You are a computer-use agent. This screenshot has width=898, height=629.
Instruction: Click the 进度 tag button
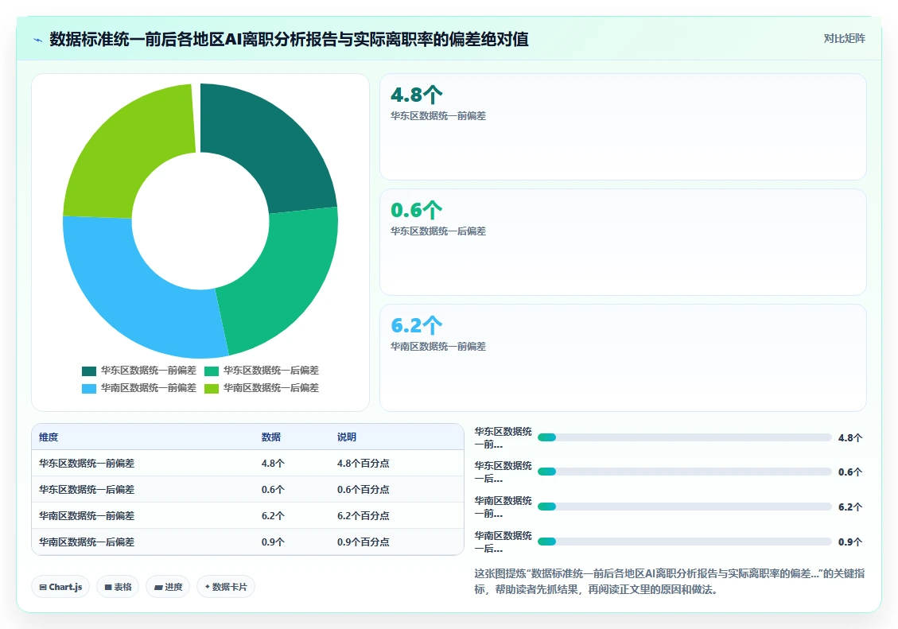tap(169, 587)
